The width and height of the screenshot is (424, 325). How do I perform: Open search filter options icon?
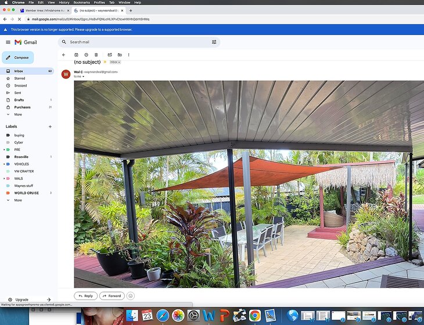(214, 42)
